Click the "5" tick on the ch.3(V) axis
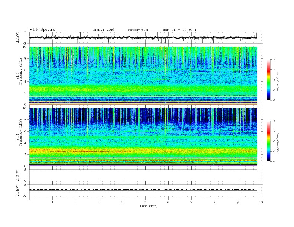 [x=26, y=170]
